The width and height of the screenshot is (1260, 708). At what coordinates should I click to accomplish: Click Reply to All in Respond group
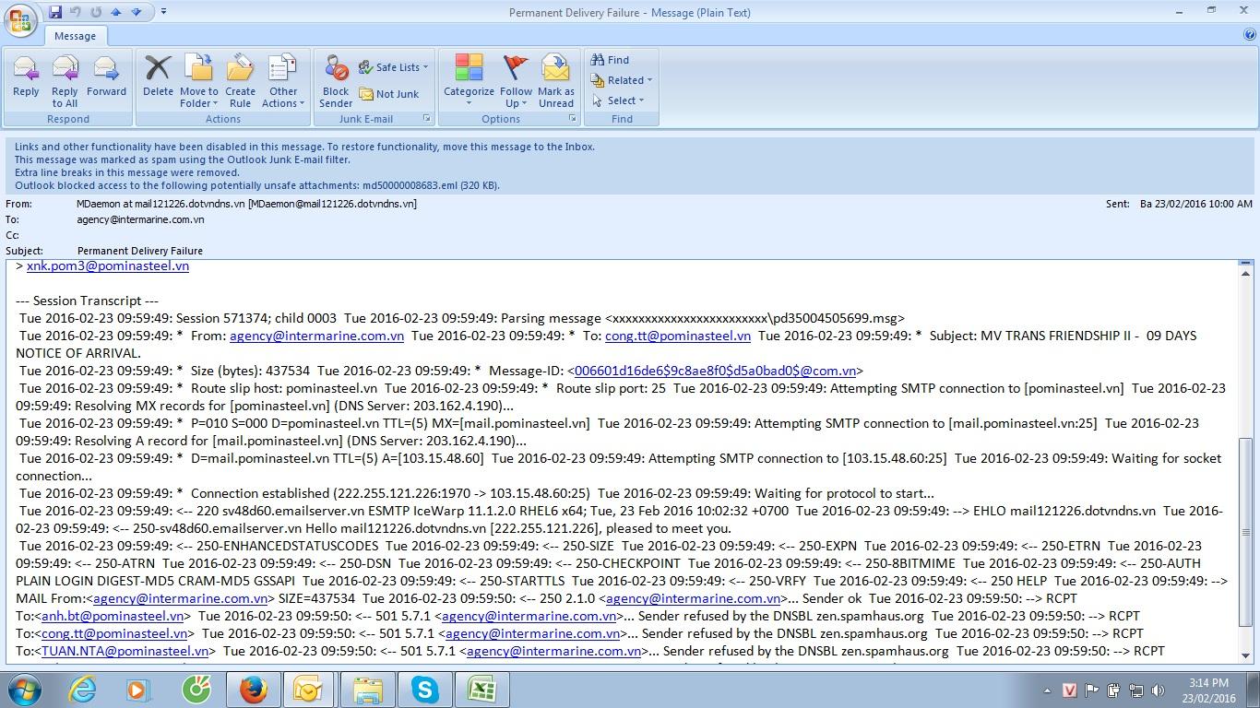65,81
